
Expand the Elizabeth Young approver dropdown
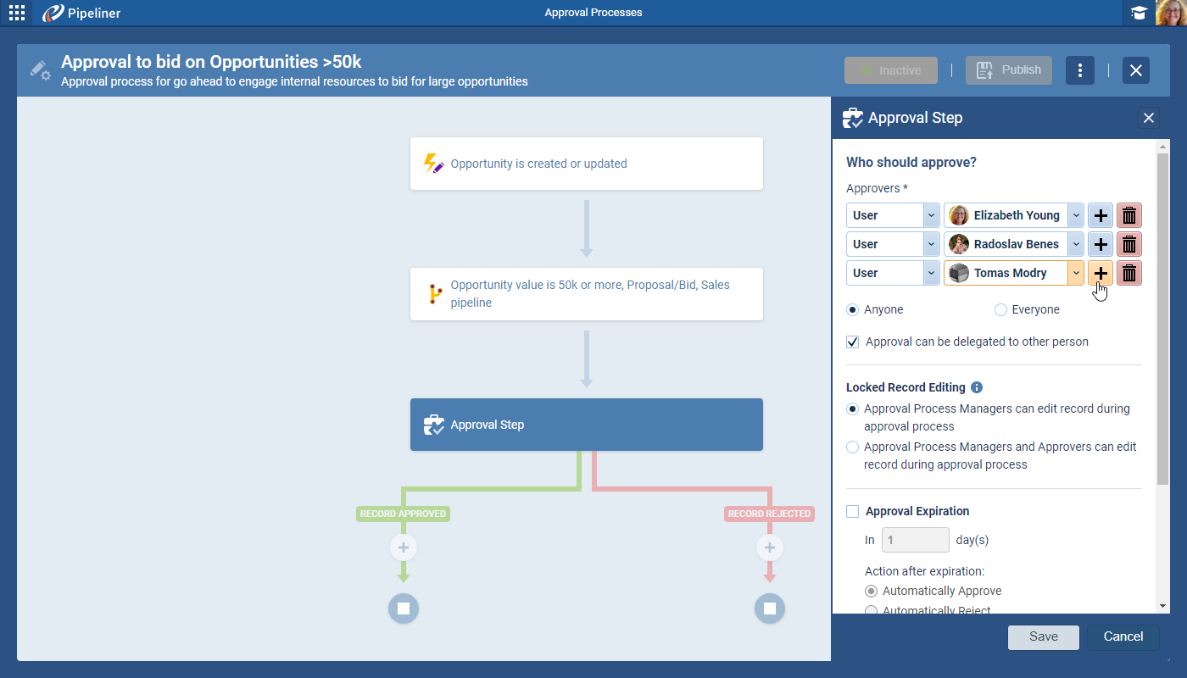point(1075,215)
